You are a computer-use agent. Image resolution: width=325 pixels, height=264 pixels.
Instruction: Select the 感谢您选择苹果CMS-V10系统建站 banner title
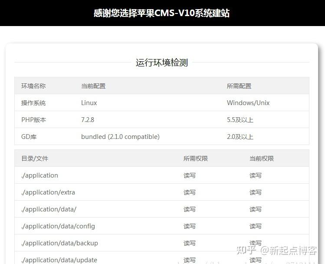coord(161,13)
